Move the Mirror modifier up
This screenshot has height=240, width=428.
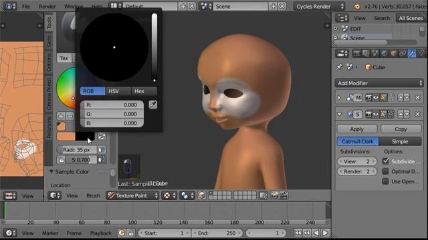point(401,97)
